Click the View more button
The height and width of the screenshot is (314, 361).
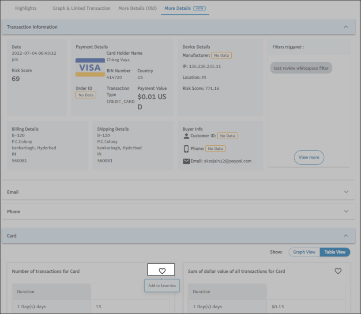click(x=309, y=158)
